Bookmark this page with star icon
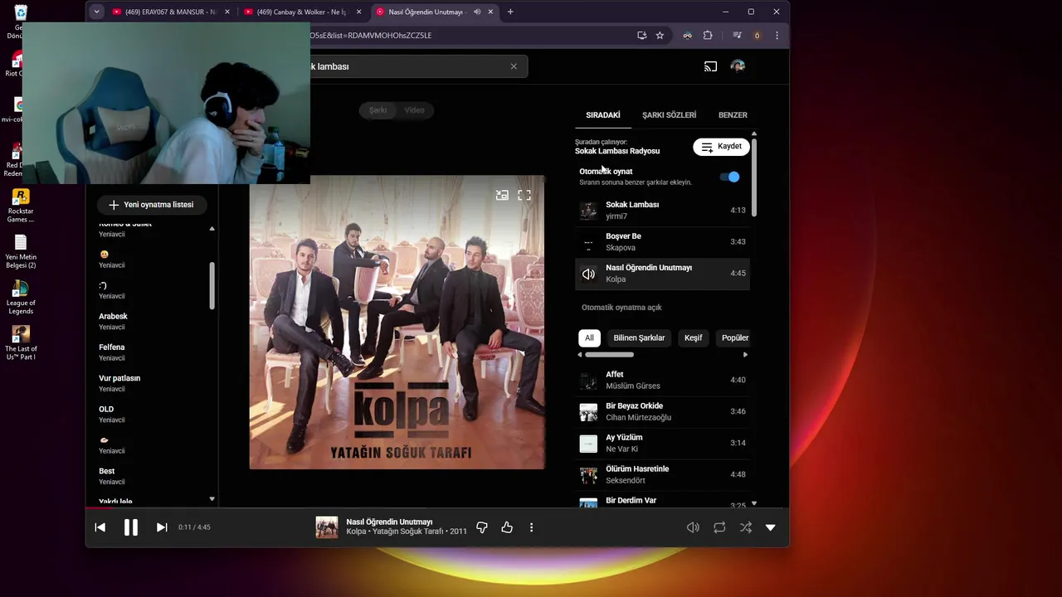 click(660, 36)
